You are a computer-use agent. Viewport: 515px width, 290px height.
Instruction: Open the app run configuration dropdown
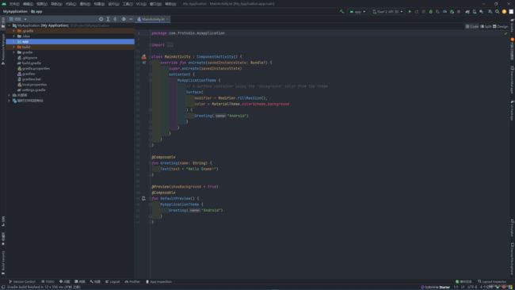[357, 12]
